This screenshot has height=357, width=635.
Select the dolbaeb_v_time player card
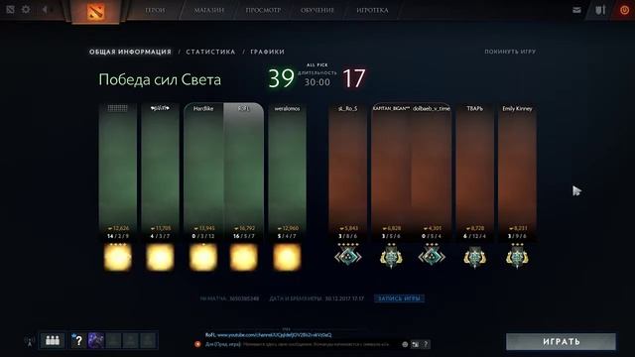click(x=432, y=172)
